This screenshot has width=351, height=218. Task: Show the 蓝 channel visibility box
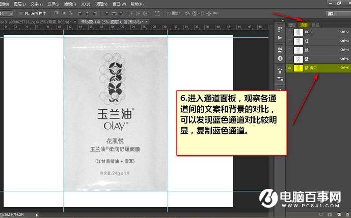[x=289, y=59]
